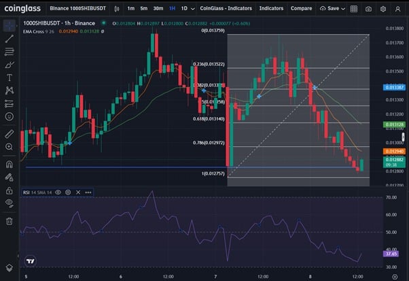
Task: Click the coinglass logo
Action: click(22, 9)
